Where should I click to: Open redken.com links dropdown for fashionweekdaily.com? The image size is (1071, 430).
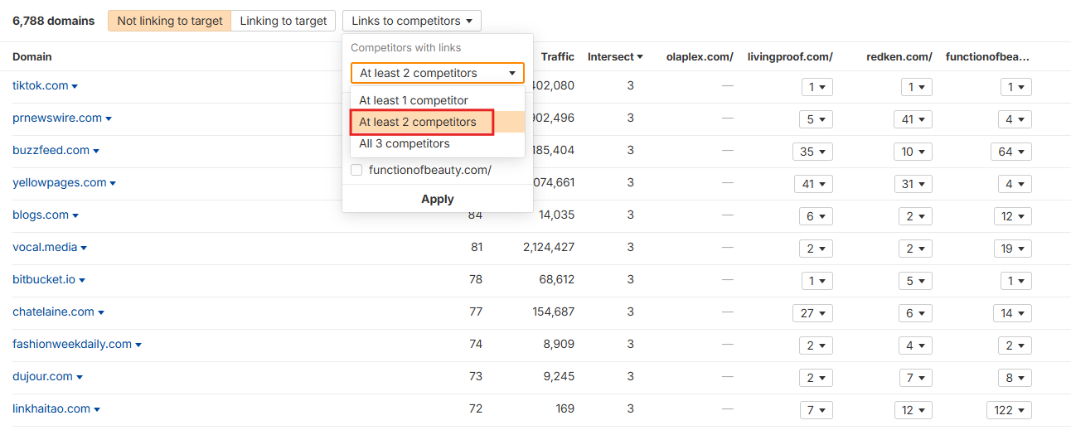916,345
